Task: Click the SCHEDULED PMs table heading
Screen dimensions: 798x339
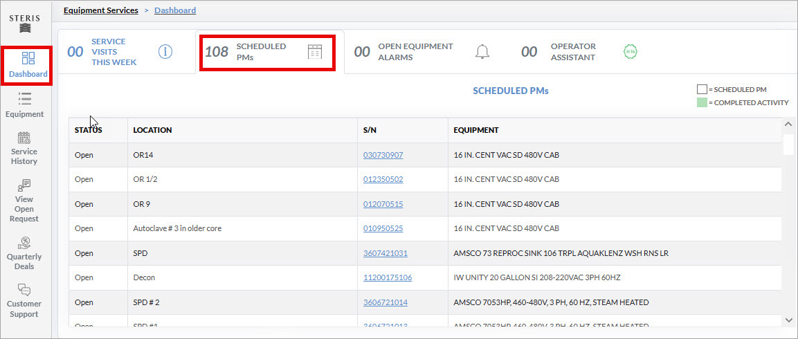Action: point(511,91)
